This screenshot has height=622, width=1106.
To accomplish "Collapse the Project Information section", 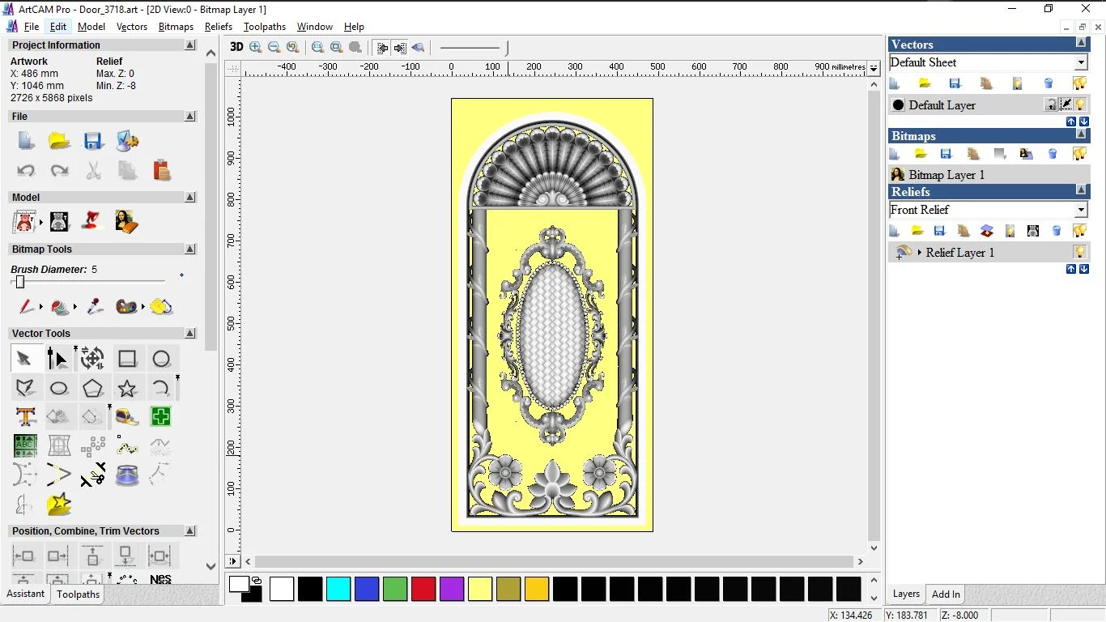I will pos(190,45).
